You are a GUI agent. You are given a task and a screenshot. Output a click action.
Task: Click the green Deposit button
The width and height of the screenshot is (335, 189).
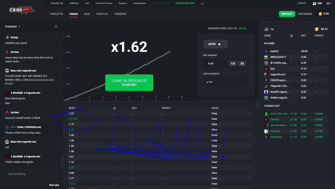point(287,14)
